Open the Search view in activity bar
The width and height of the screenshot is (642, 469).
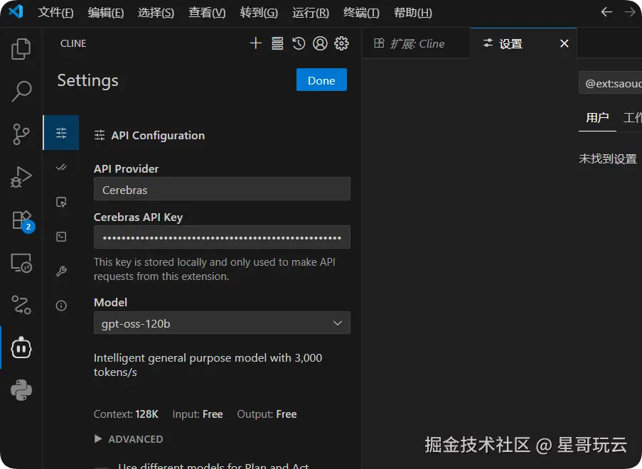click(21, 91)
